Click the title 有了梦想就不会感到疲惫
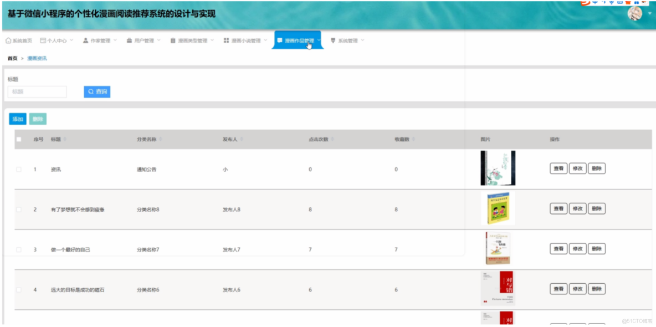Viewport: 656px width, 327px height. click(78, 210)
